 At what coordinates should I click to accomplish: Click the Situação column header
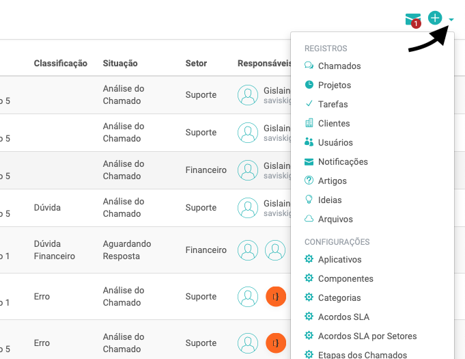pos(120,64)
